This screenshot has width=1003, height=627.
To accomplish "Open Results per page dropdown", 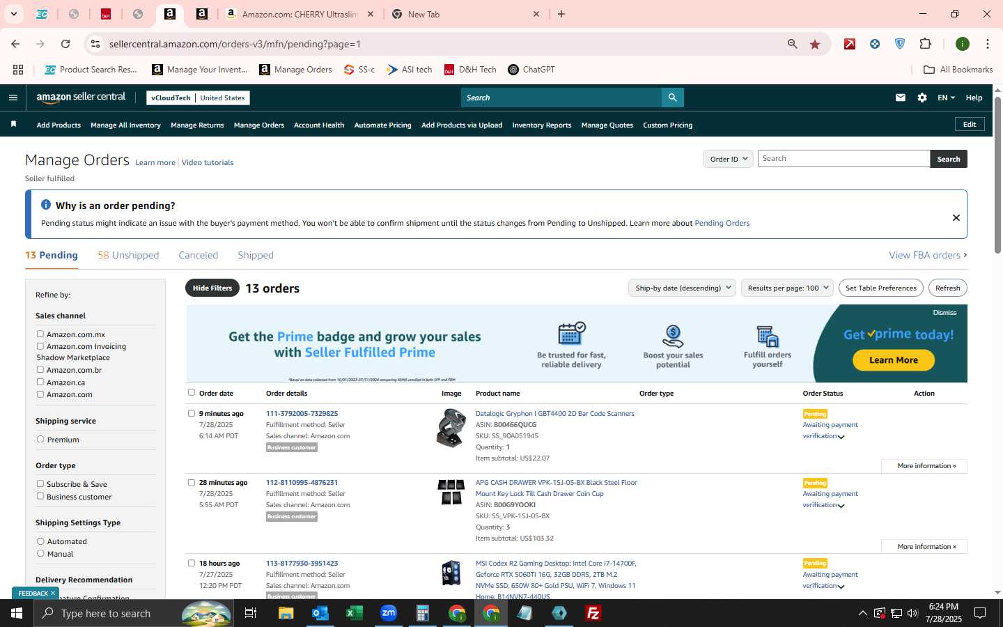I will click(787, 288).
